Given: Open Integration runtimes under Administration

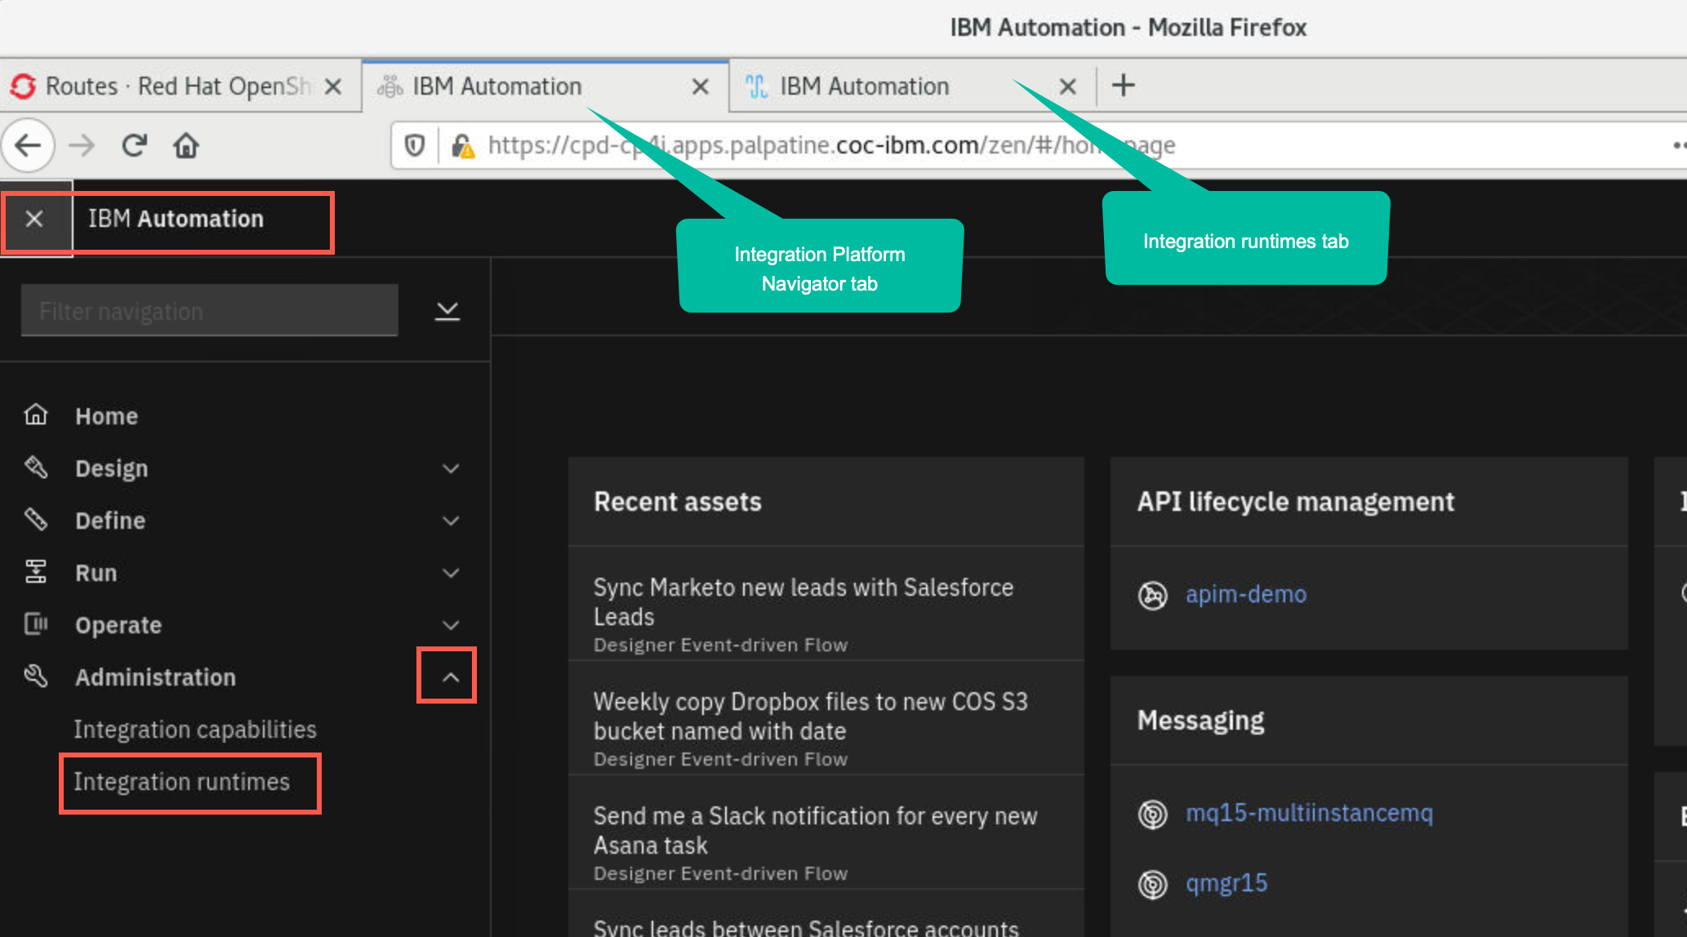Looking at the screenshot, I should tap(181, 782).
